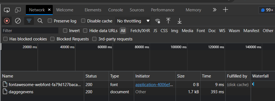Screen dimensions: 275x101
Task: Import HAR file with upload arrow
Action: (168, 21)
